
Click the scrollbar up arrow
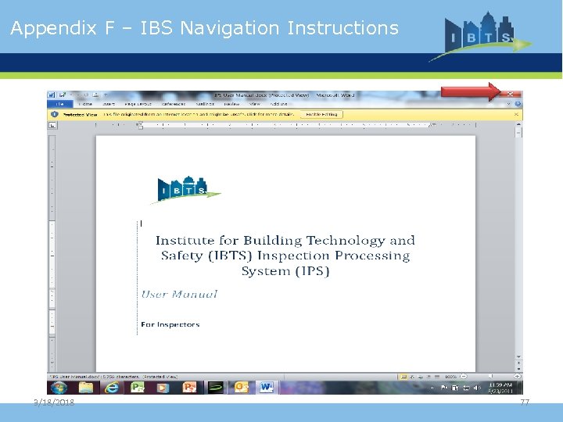pos(518,124)
